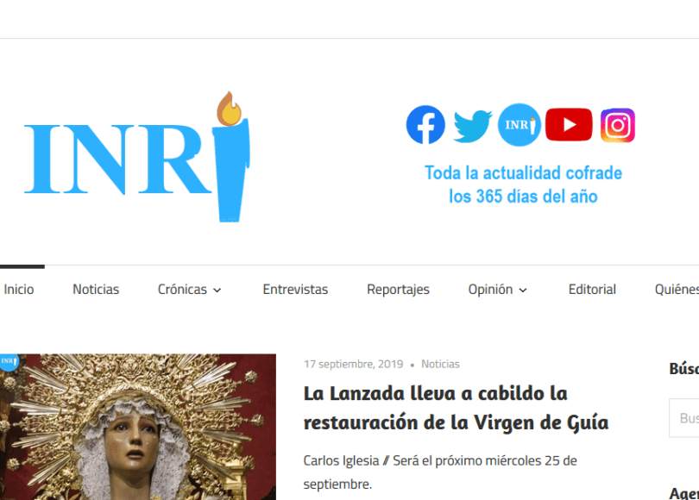Open the Instagram profile icon
Viewport: 699px width, 500px height.
tap(617, 126)
